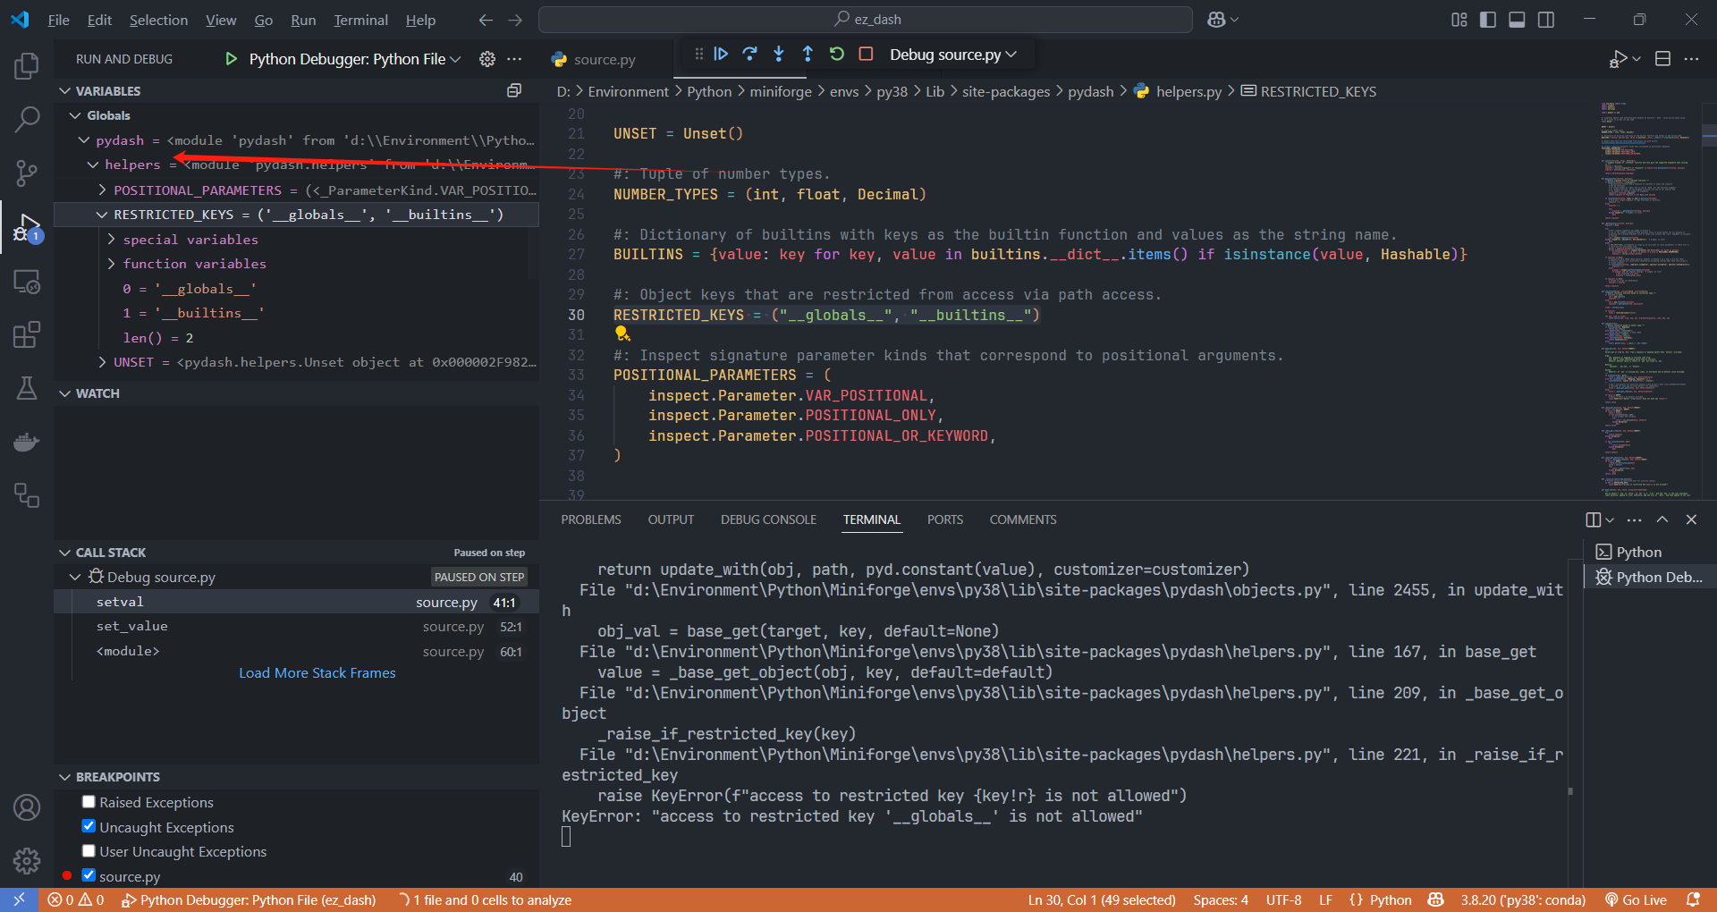
Task: Open the Testing flask view
Action: tap(27, 388)
